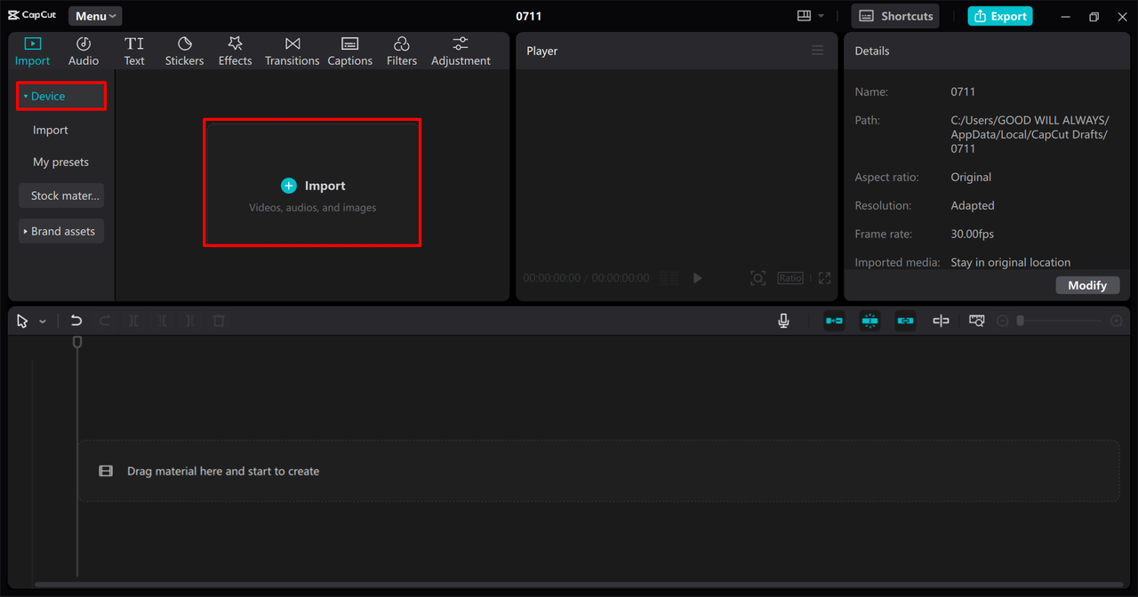Viewport: 1138px width, 597px height.
Task: Select the pointer tool in timeline
Action: point(22,321)
